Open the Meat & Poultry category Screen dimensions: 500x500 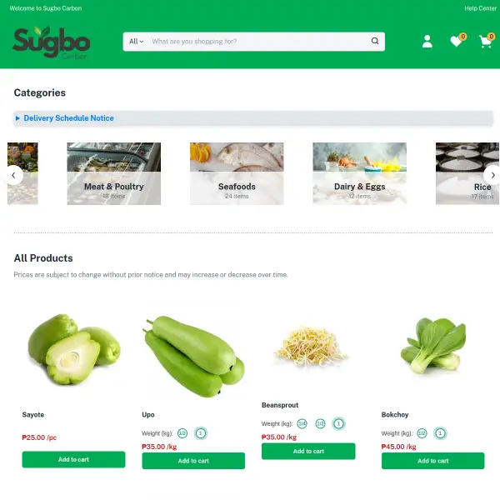pyautogui.click(x=114, y=173)
